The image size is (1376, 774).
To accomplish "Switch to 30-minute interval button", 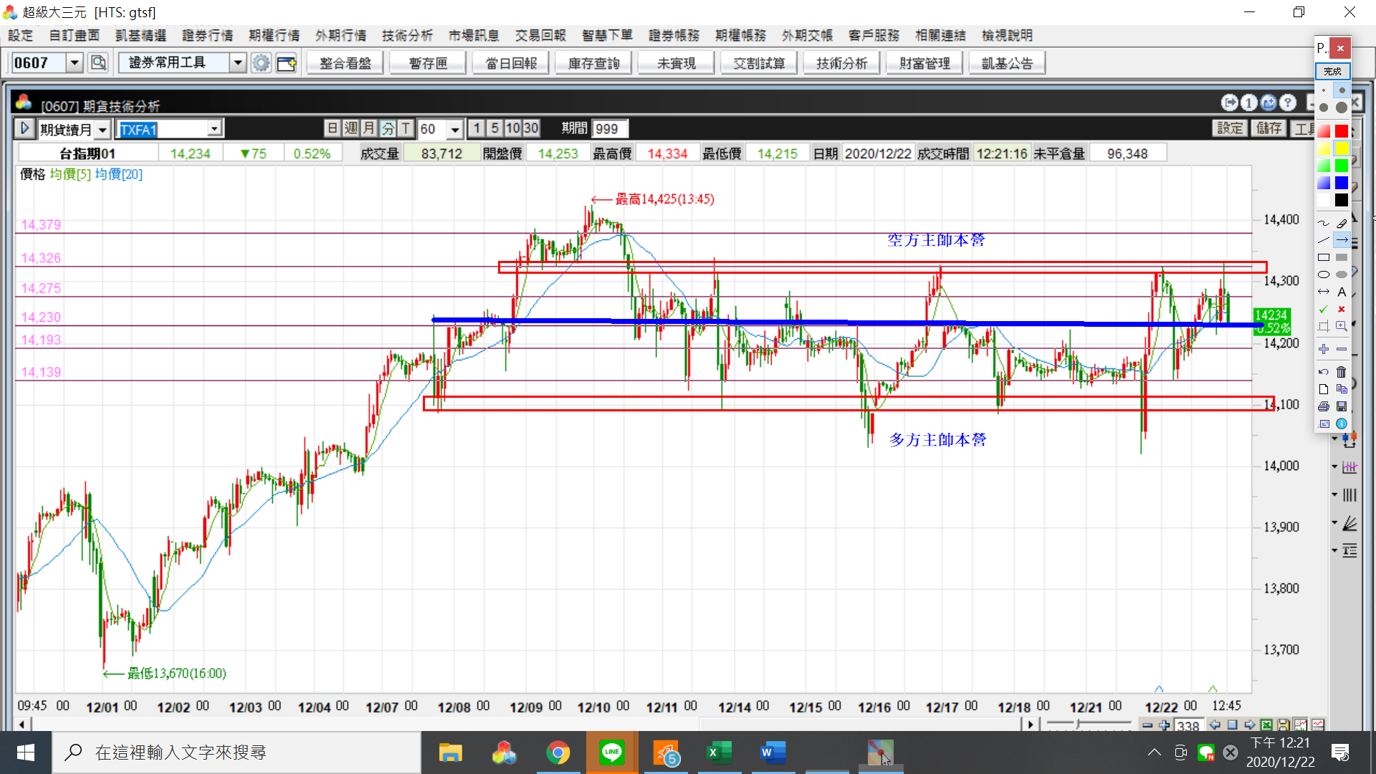I will pyautogui.click(x=530, y=128).
